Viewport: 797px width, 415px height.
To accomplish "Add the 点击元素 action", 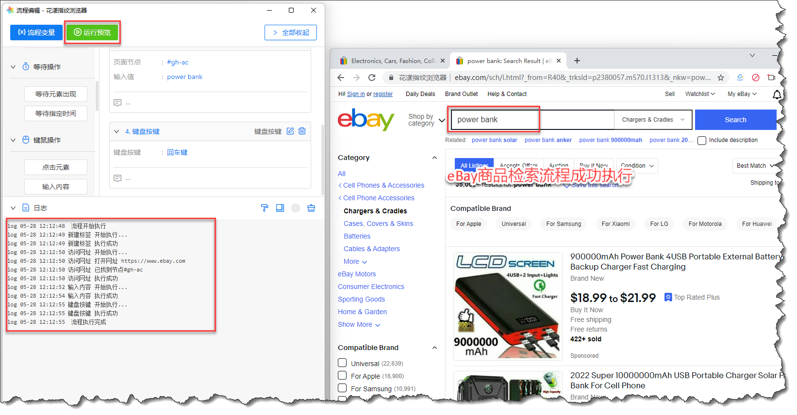I will [x=56, y=167].
